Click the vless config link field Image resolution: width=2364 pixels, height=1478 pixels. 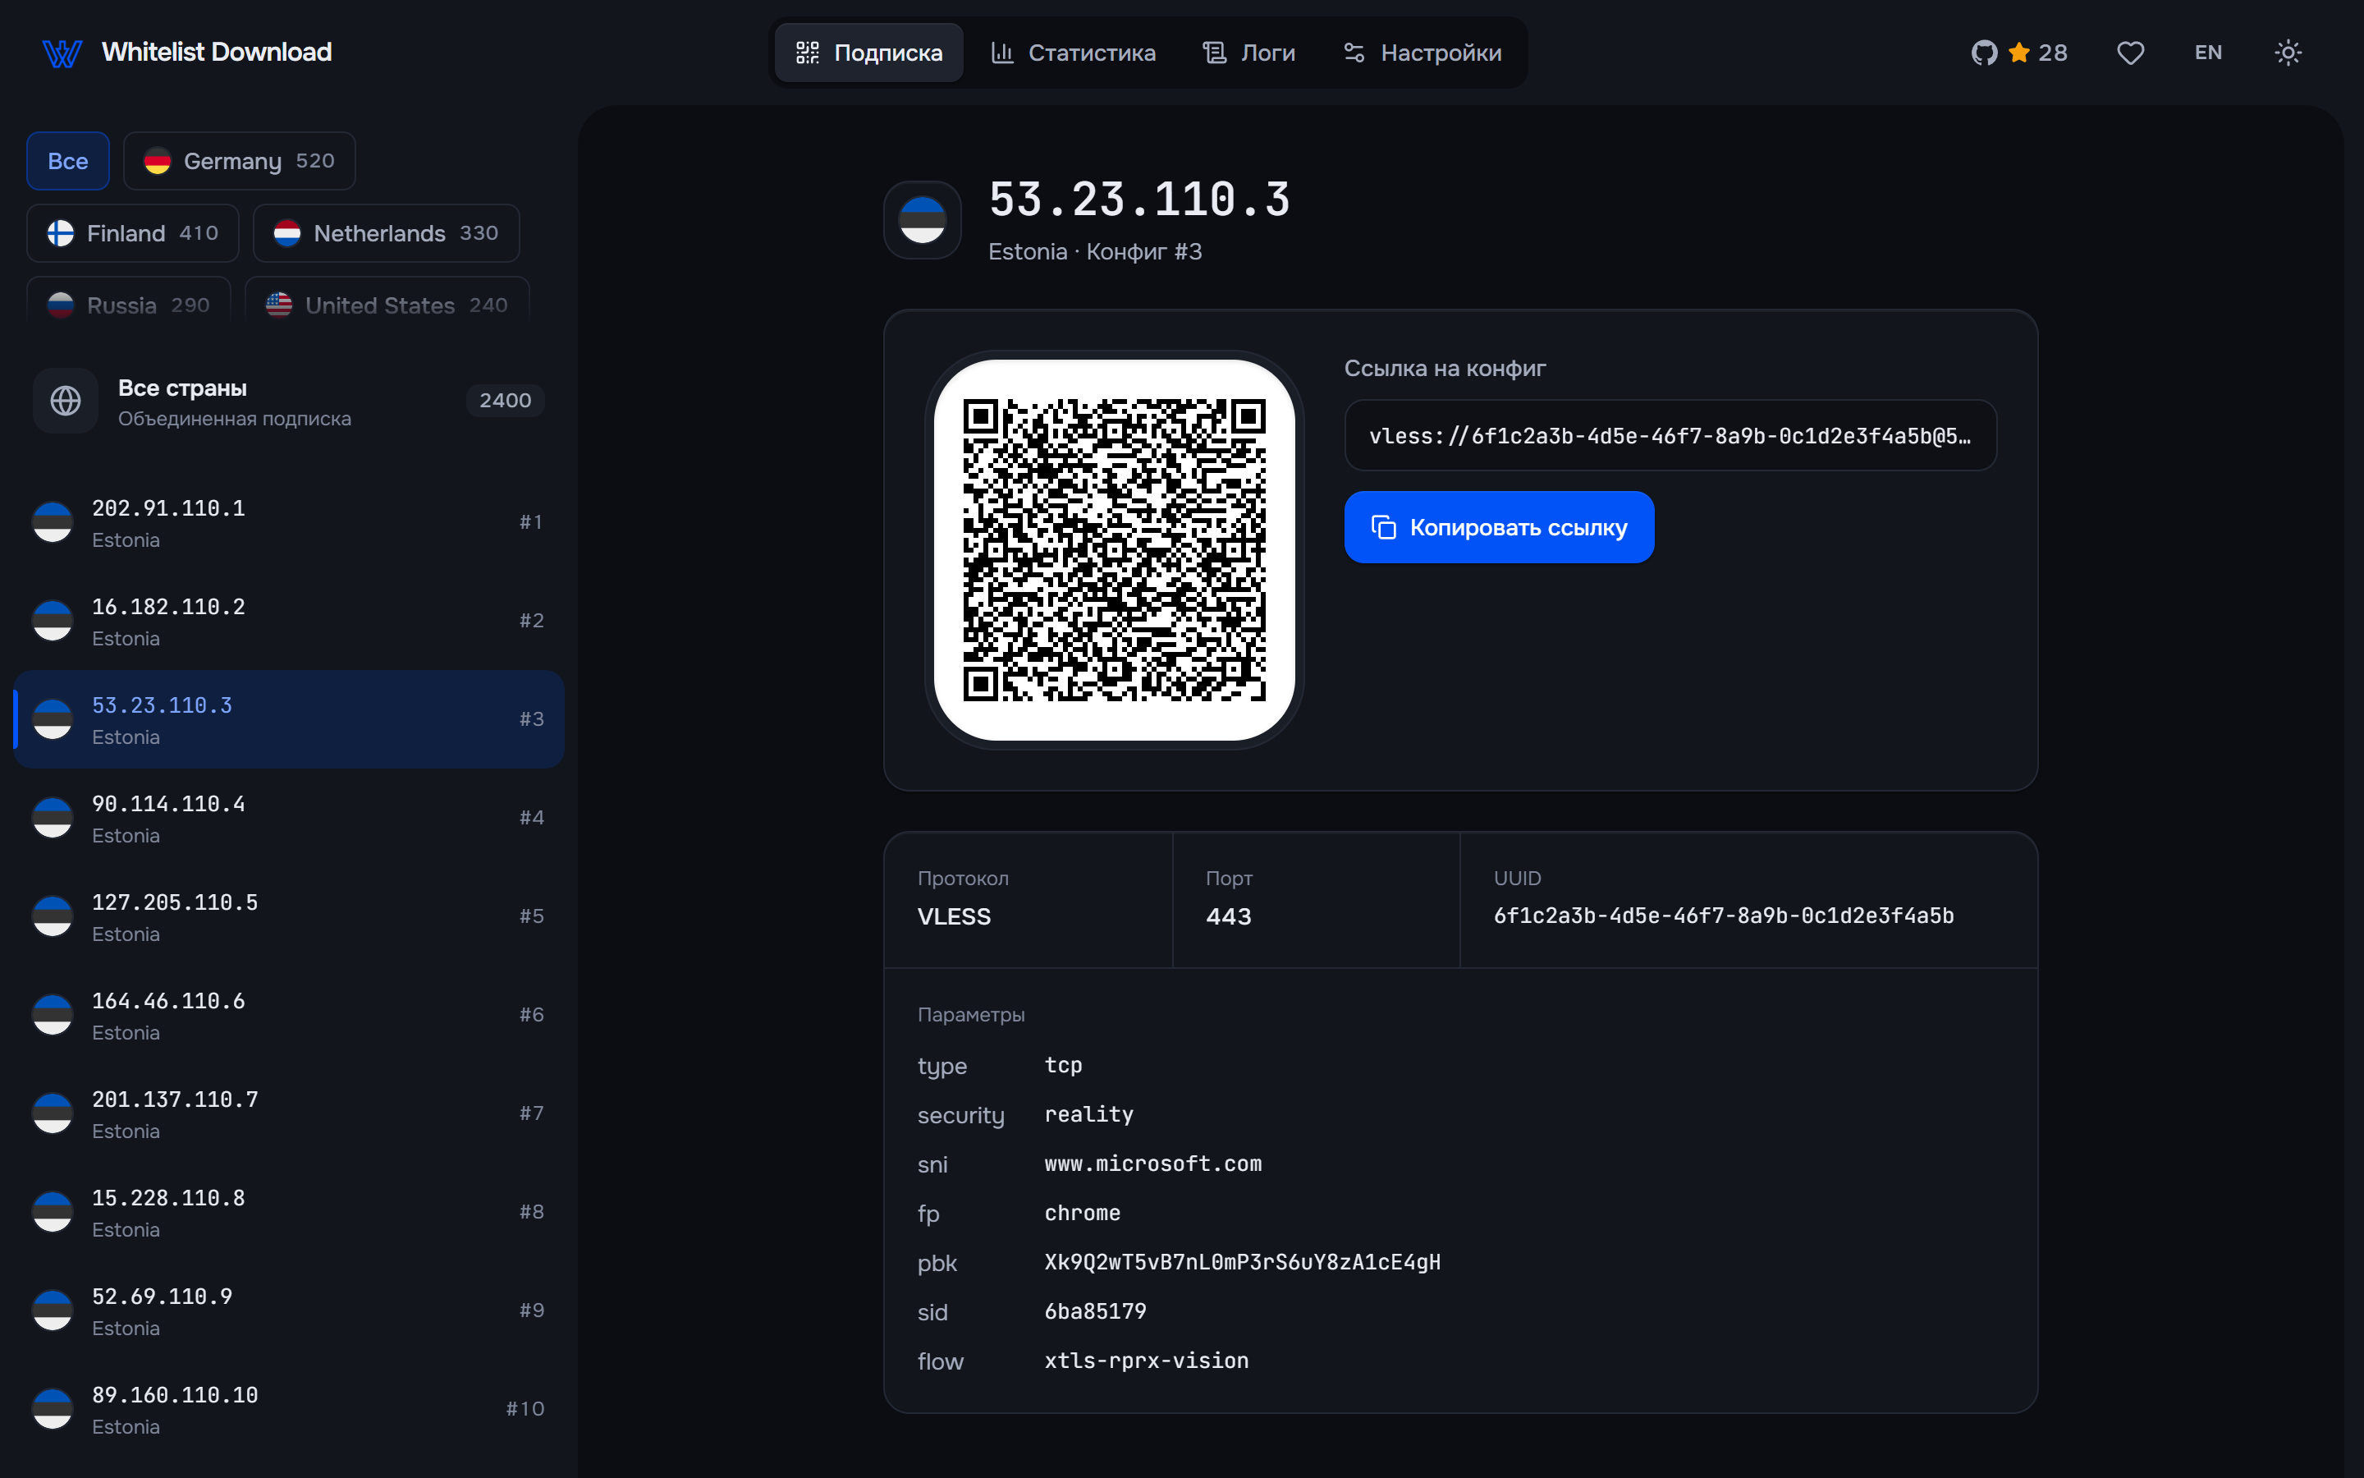[x=1670, y=436]
